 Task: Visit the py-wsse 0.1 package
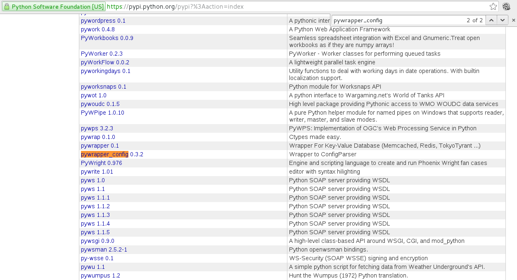coord(97,258)
